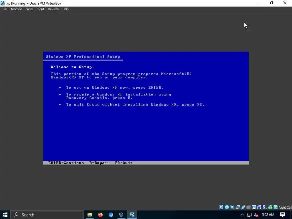Open the Help menu

[x=65, y=9]
